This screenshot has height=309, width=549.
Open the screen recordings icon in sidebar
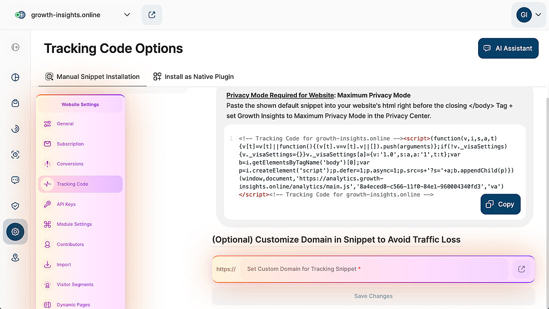(15, 154)
